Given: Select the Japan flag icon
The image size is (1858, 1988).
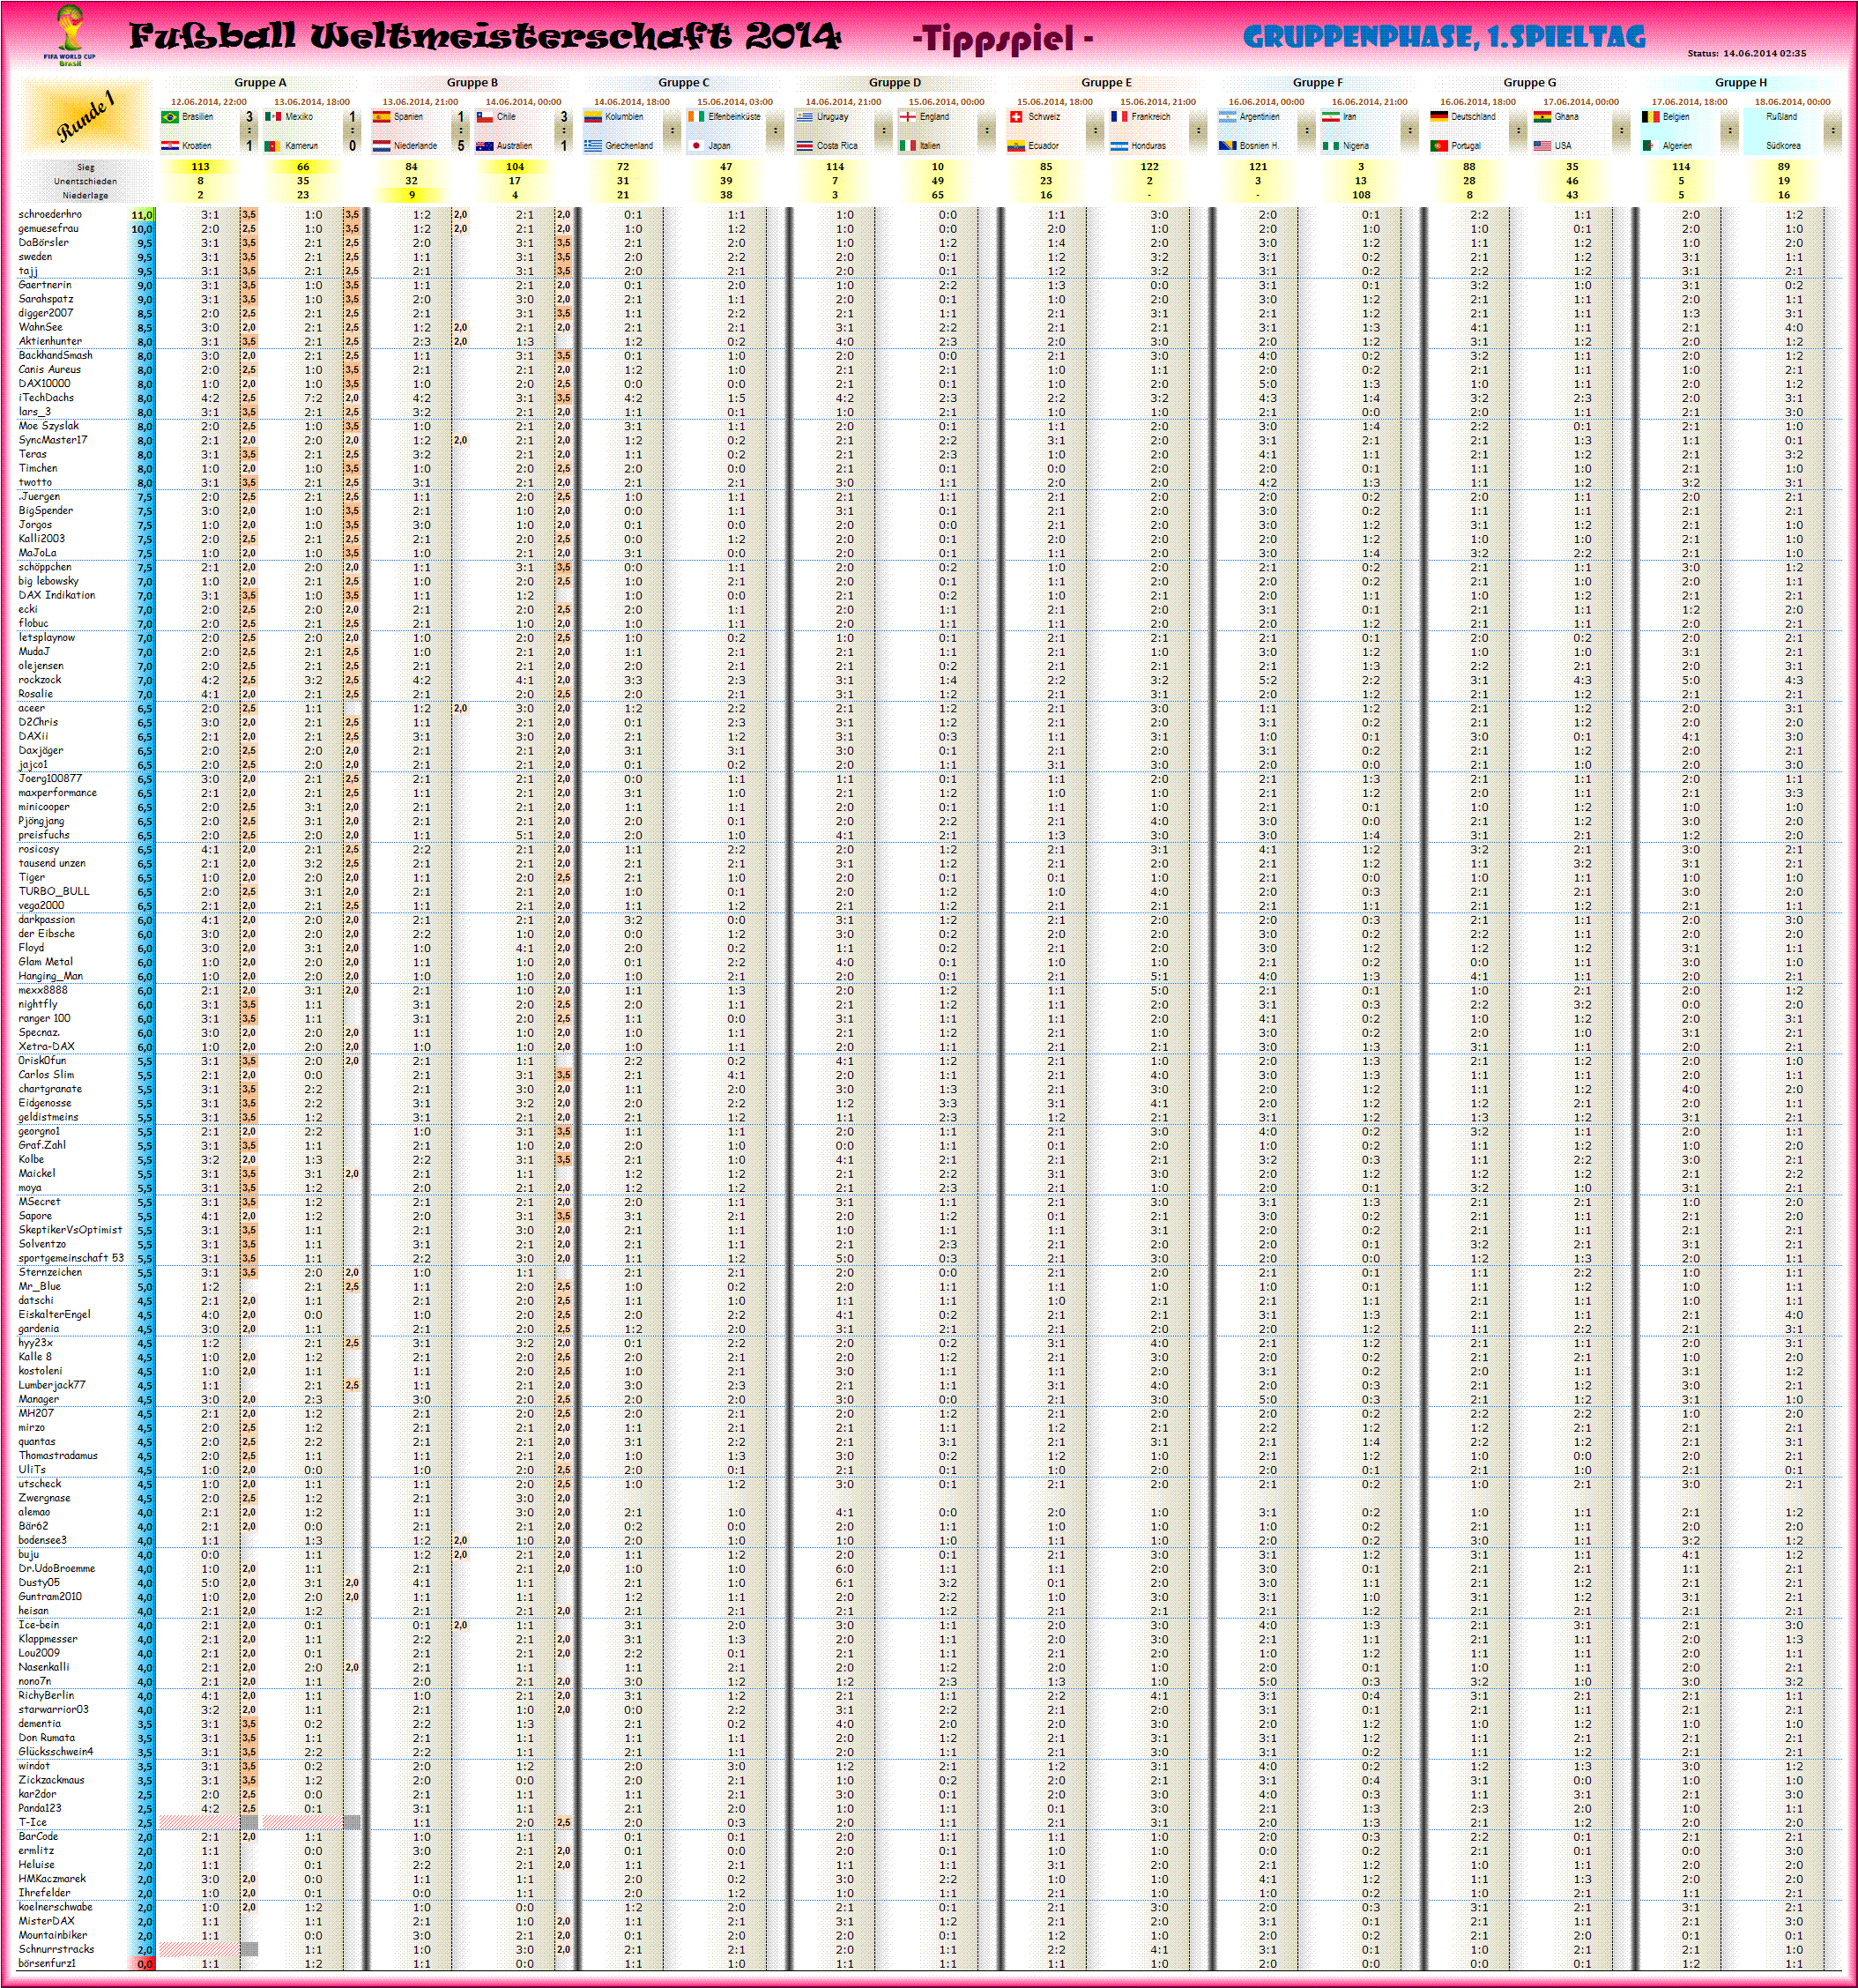Looking at the screenshot, I should (696, 146).
